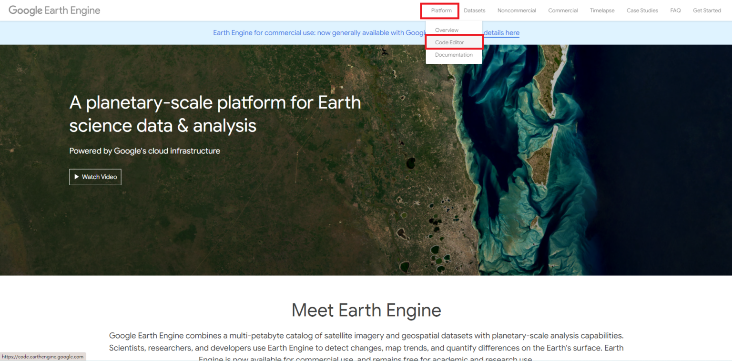The width and height of the screenshot is (732, 361).
Task: View the Case Studies page
Action: [x=642, y=10]
